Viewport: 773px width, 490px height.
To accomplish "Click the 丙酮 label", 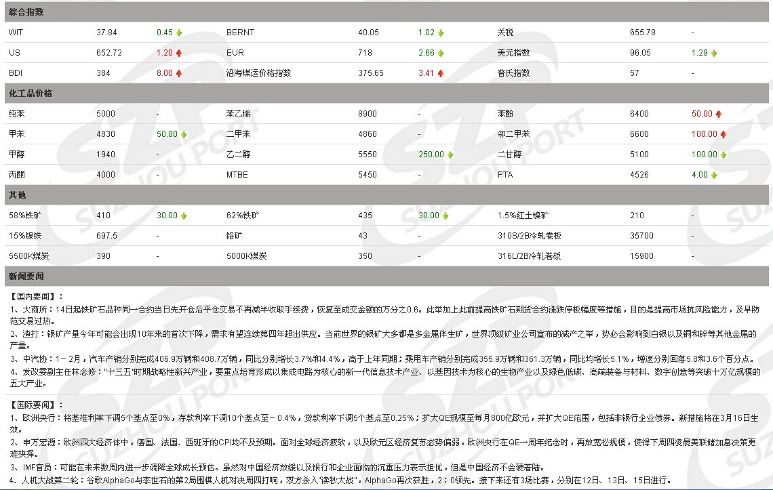I will coord(16,174).
